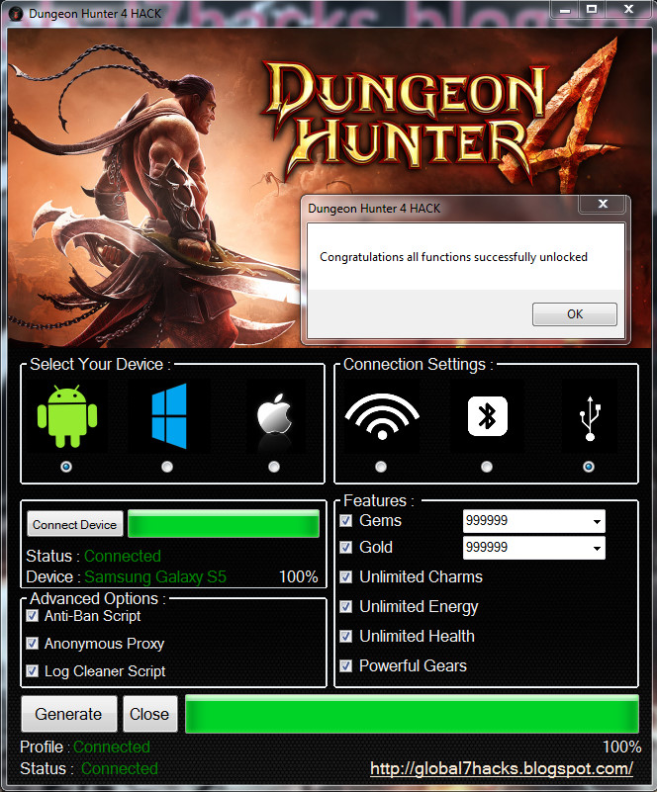The width and height of the screenshot is (657, 792).
Task: Click the generate progress bar at bottom
Action: [x=412, y=714]
